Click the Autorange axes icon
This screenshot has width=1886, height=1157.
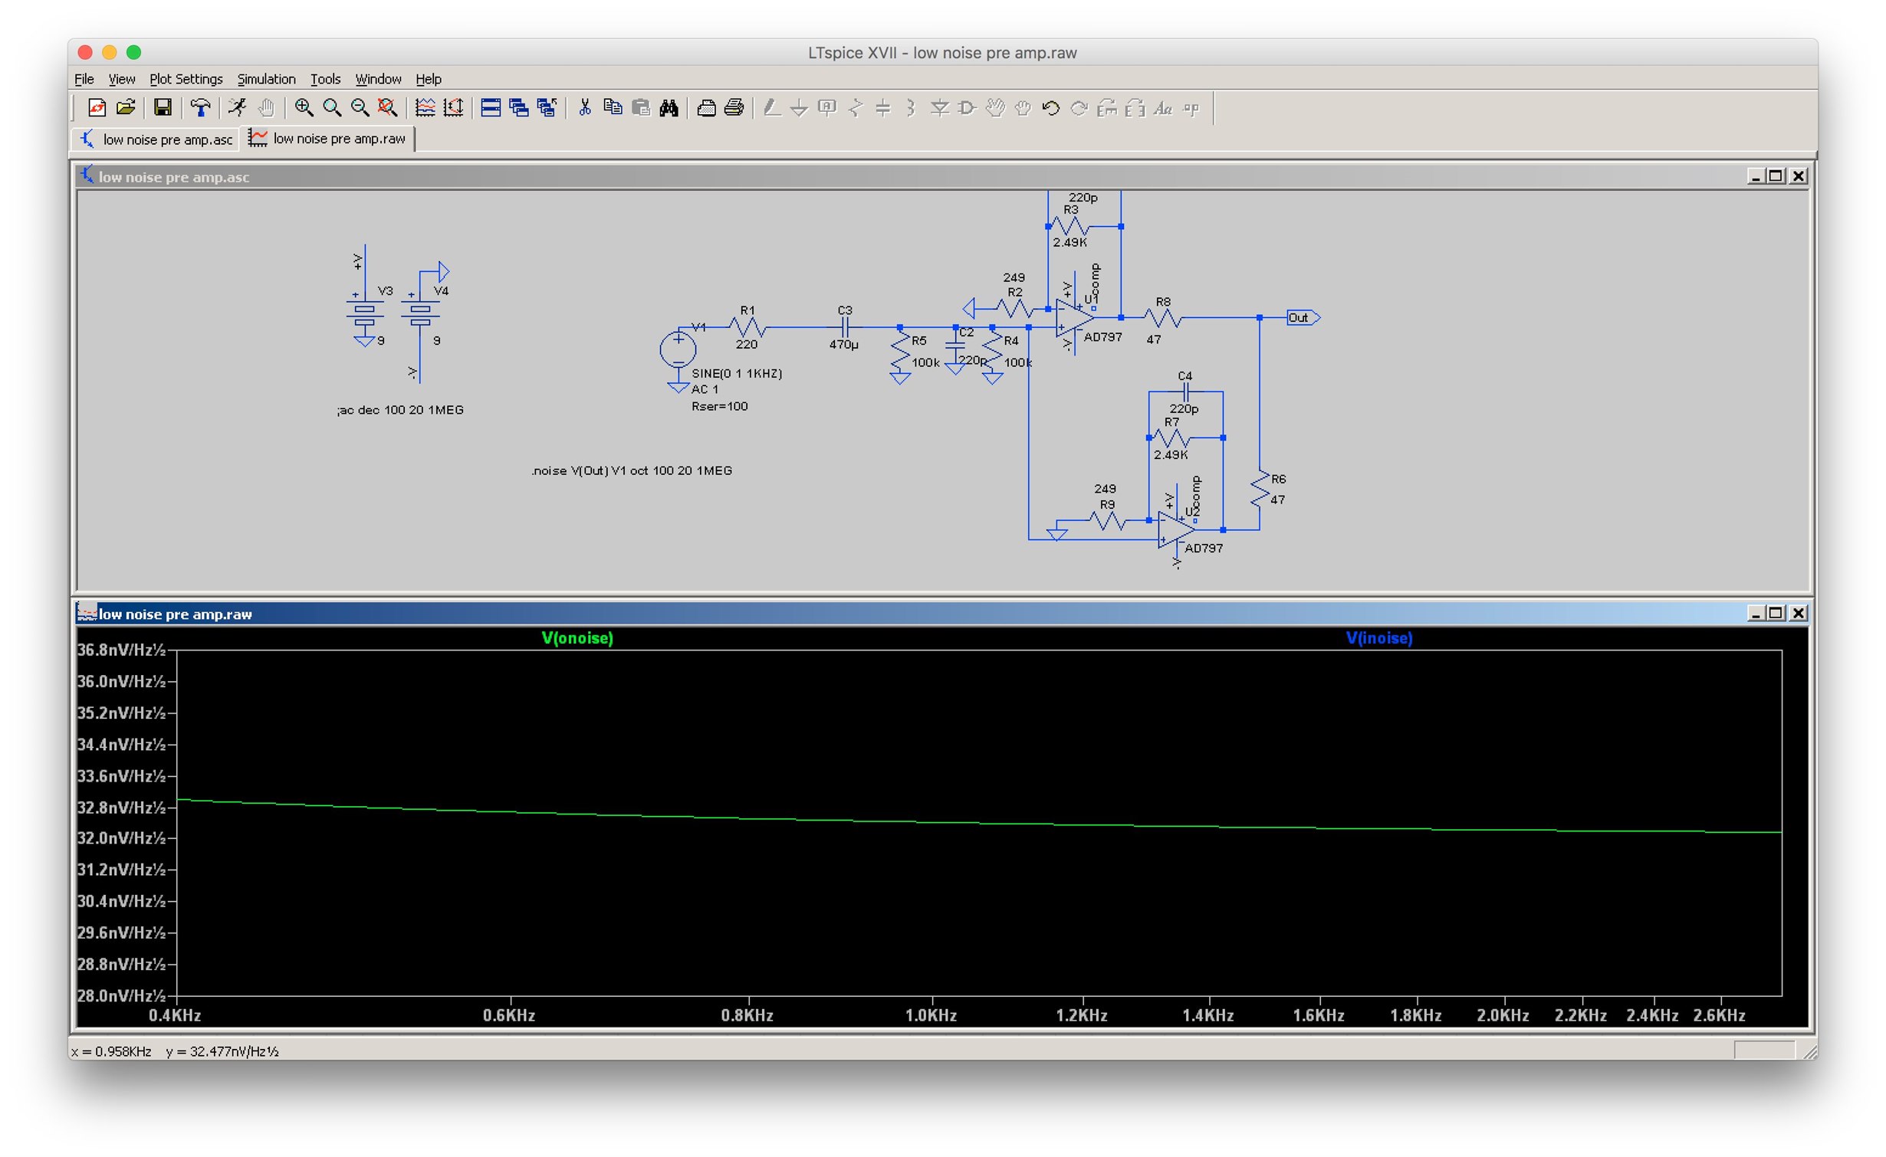pos(453,108)
